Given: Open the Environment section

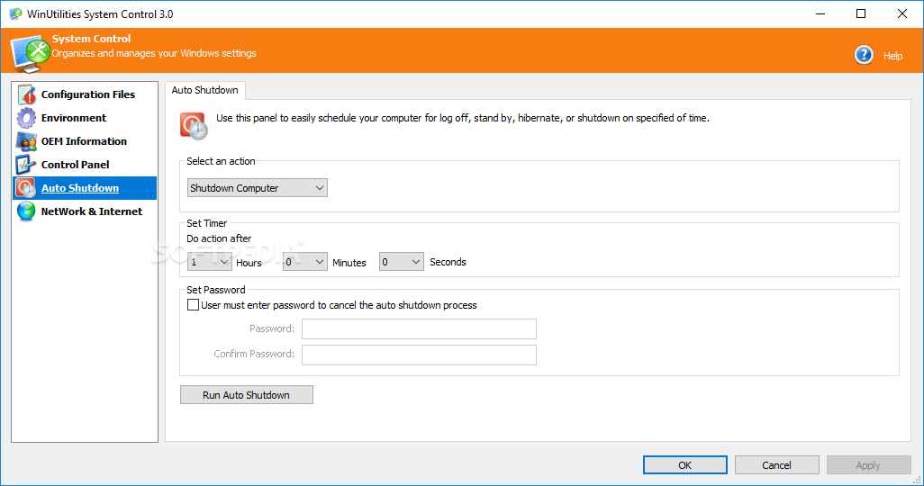Looking at the screenshot, I should pos(85,118).
